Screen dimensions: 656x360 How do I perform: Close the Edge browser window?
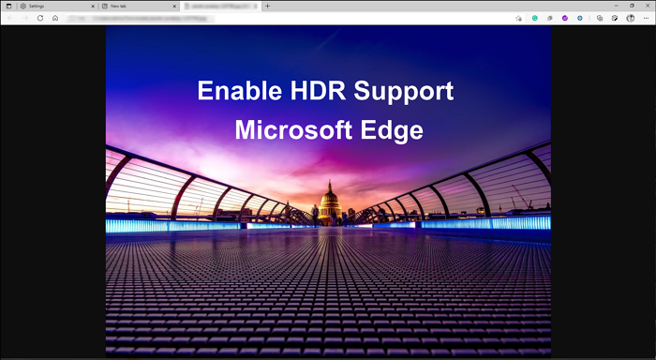point(648,6)
